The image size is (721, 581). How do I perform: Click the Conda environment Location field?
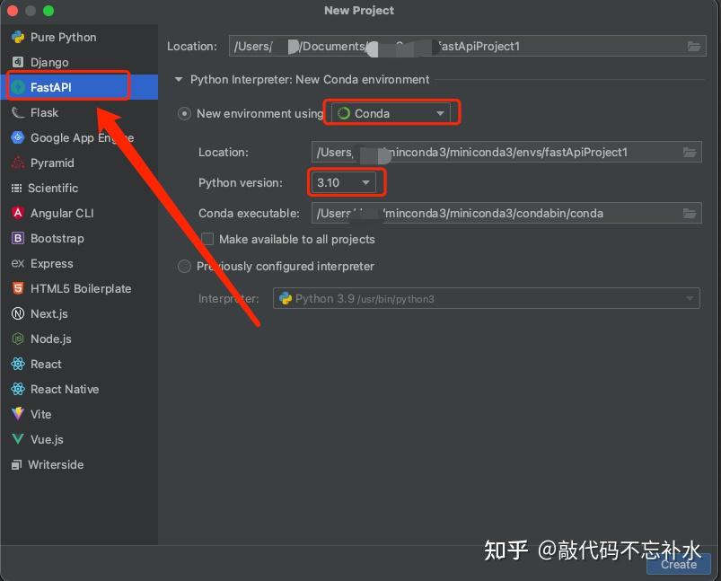tap(506, 153)
